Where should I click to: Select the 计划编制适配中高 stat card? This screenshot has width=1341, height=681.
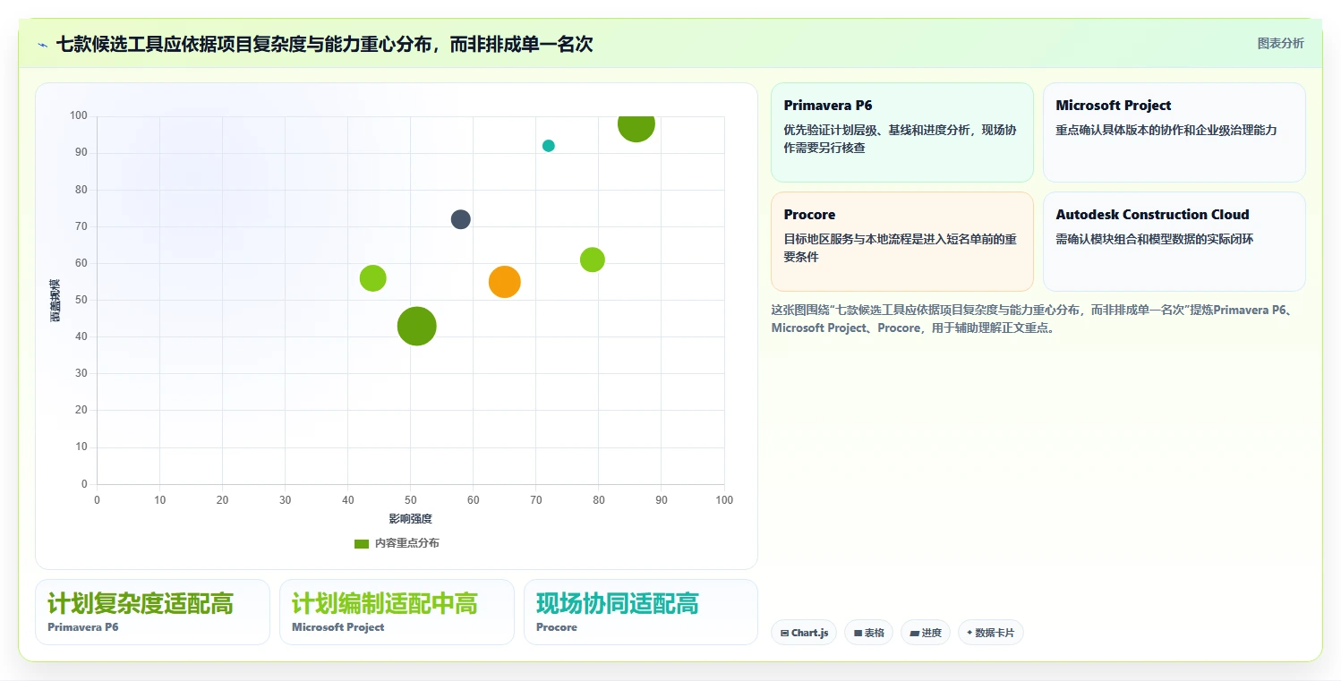point(397,612)
